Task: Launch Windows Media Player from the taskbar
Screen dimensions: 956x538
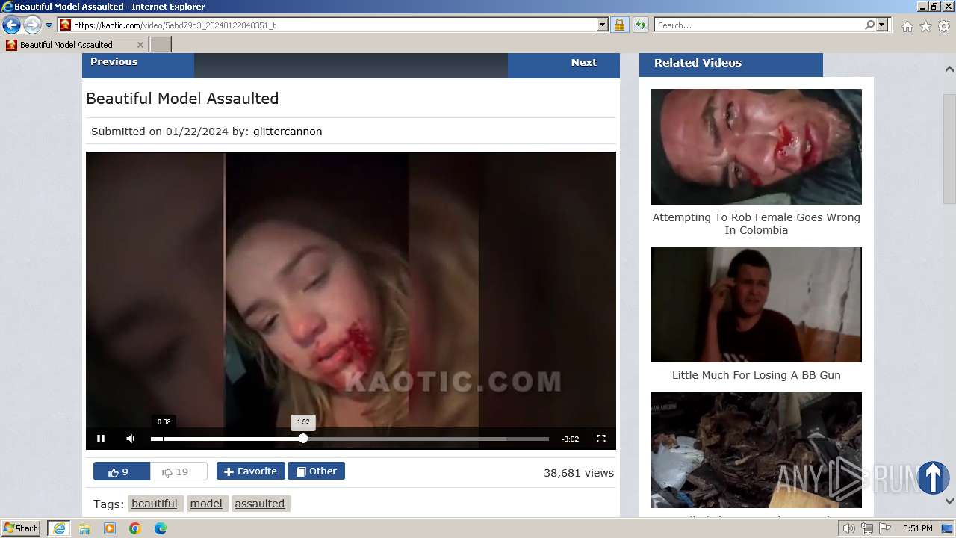Action: 110,528
